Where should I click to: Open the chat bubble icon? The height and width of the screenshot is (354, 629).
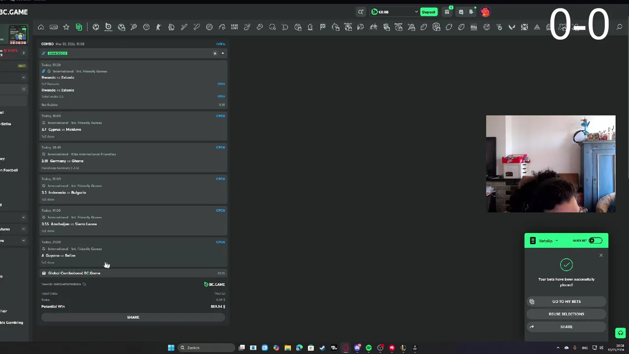460,12
